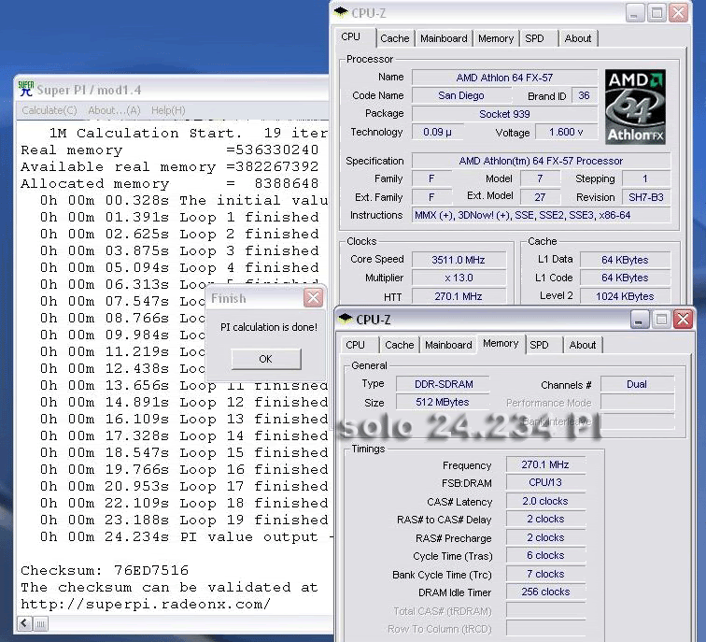Image resolution: width=706 pixels, height=642 pixels.
Task: Open Cache tab in lower CPU-Z window
Action: pos(400,345)
